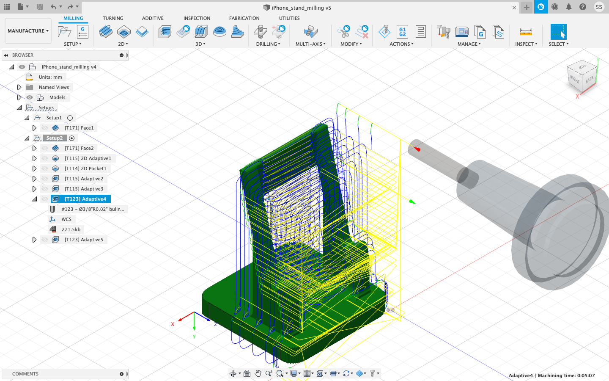Open the Extensions button in title bar
The width and height of the screenshot is (609, 381).
point(541,7)
